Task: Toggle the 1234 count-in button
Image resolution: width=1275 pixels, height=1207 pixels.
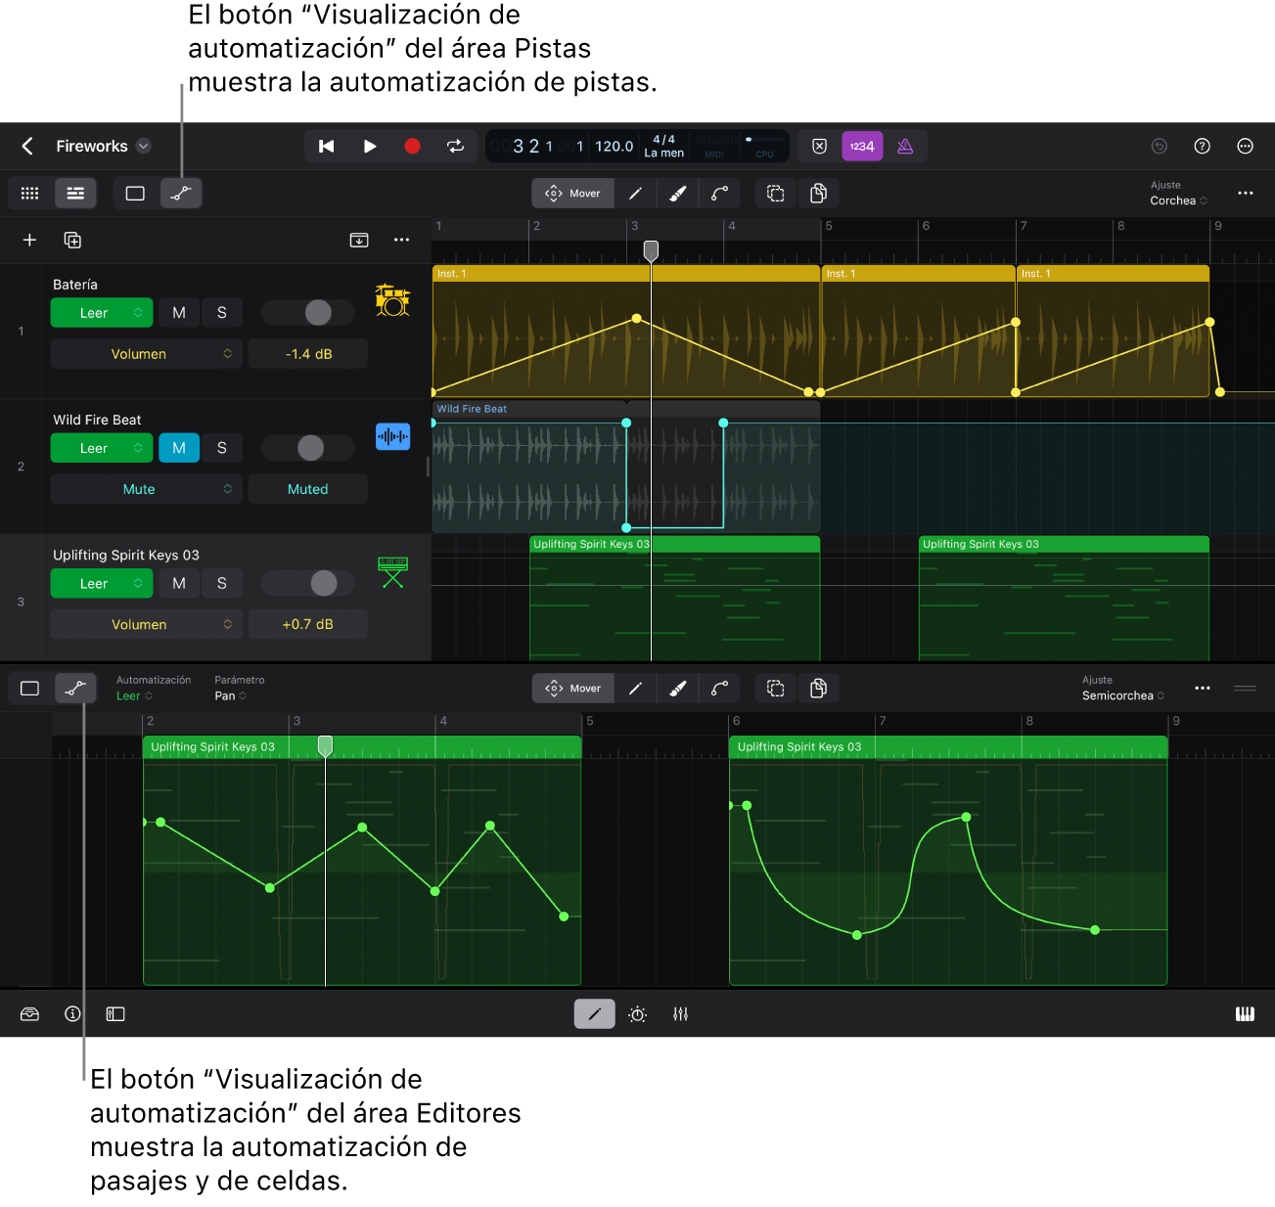Action: pyautogui.click(x=862, y=146)
